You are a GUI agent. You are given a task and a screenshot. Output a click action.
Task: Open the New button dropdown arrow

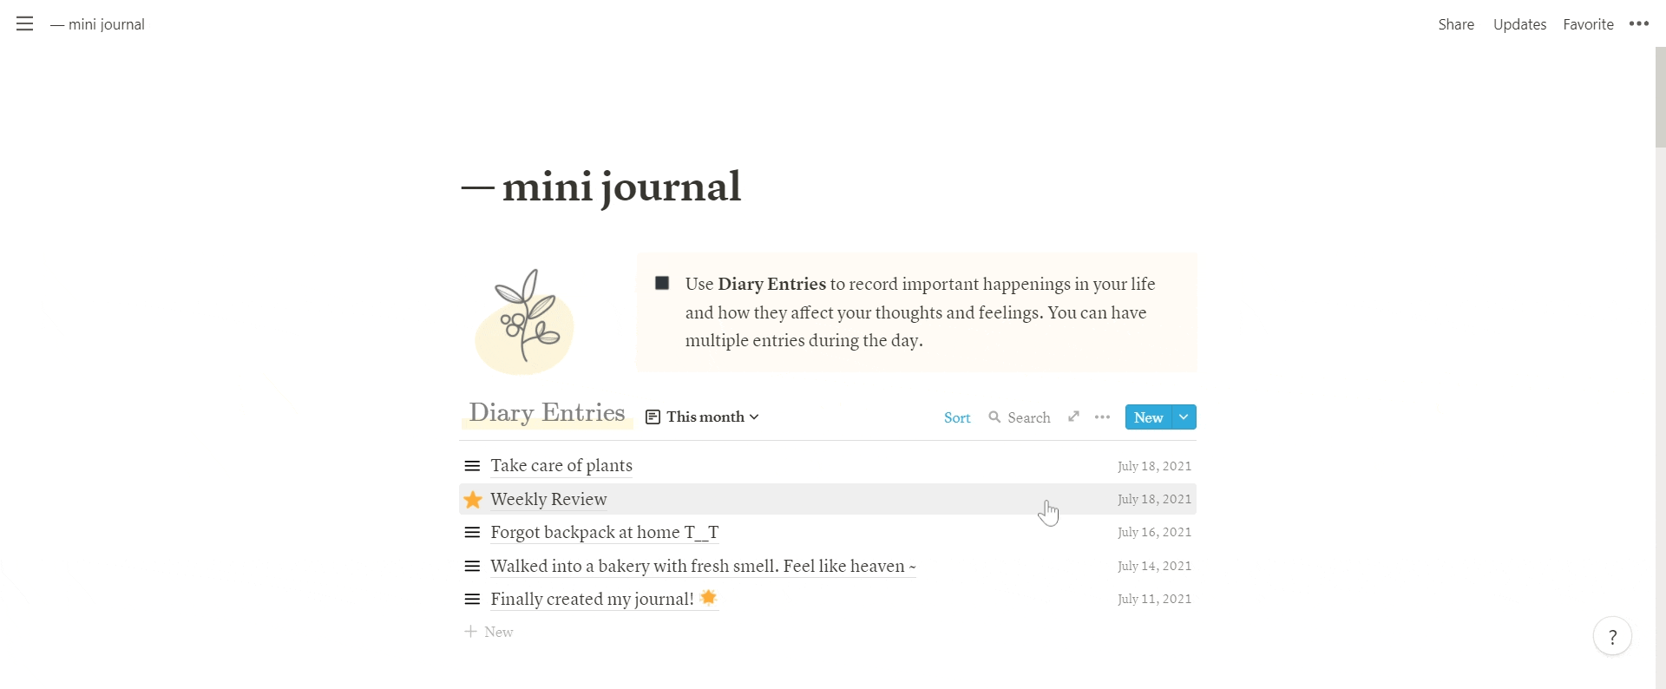[1184, 417]
